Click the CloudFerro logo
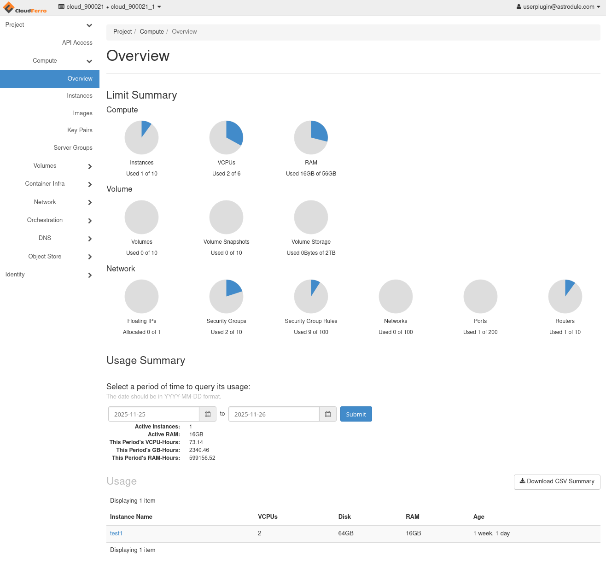The width and height of the screenshot is (606, 563). click(25, 8)
